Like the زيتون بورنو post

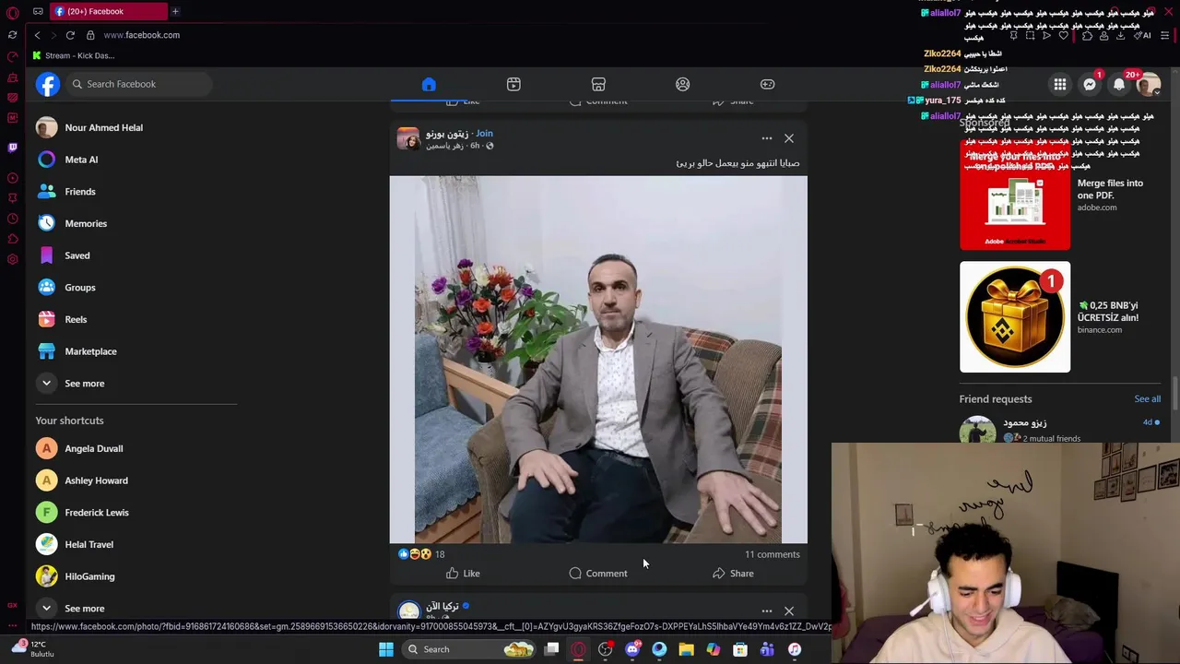pyautogui.click(x=463, y=574)
